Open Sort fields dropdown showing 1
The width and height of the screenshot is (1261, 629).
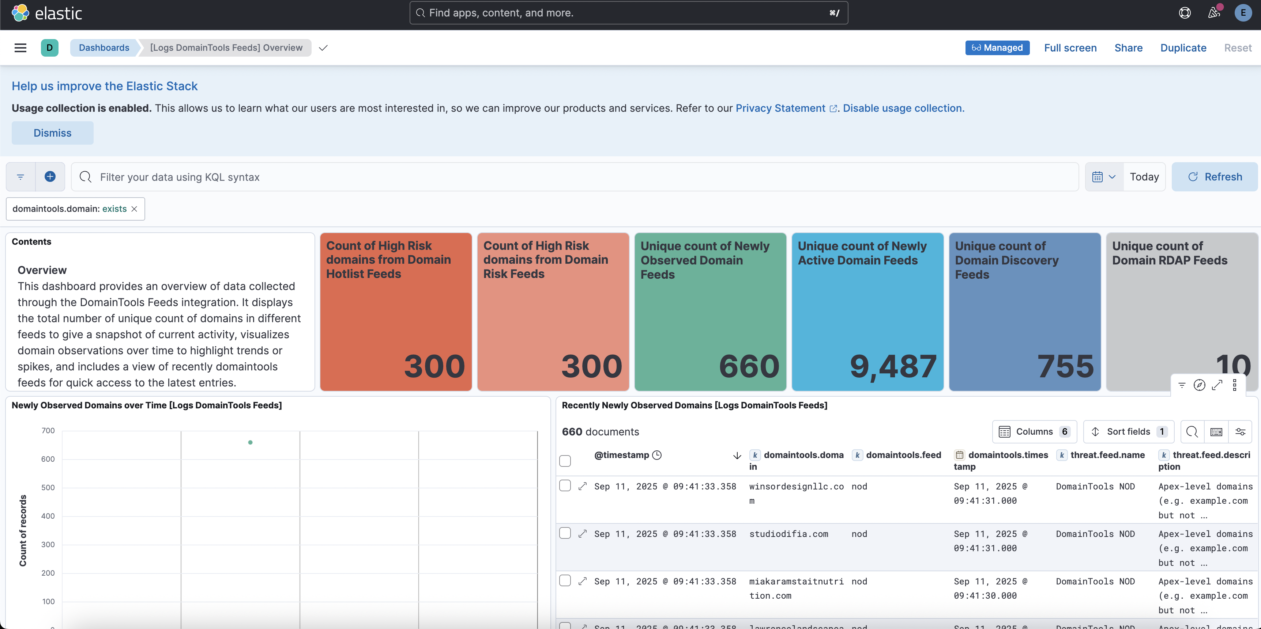coord(1128,431)
